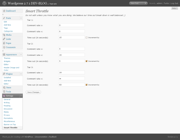Click the Turbo link
The width and height of the screenshot is (180, 140).
[166, 3]
